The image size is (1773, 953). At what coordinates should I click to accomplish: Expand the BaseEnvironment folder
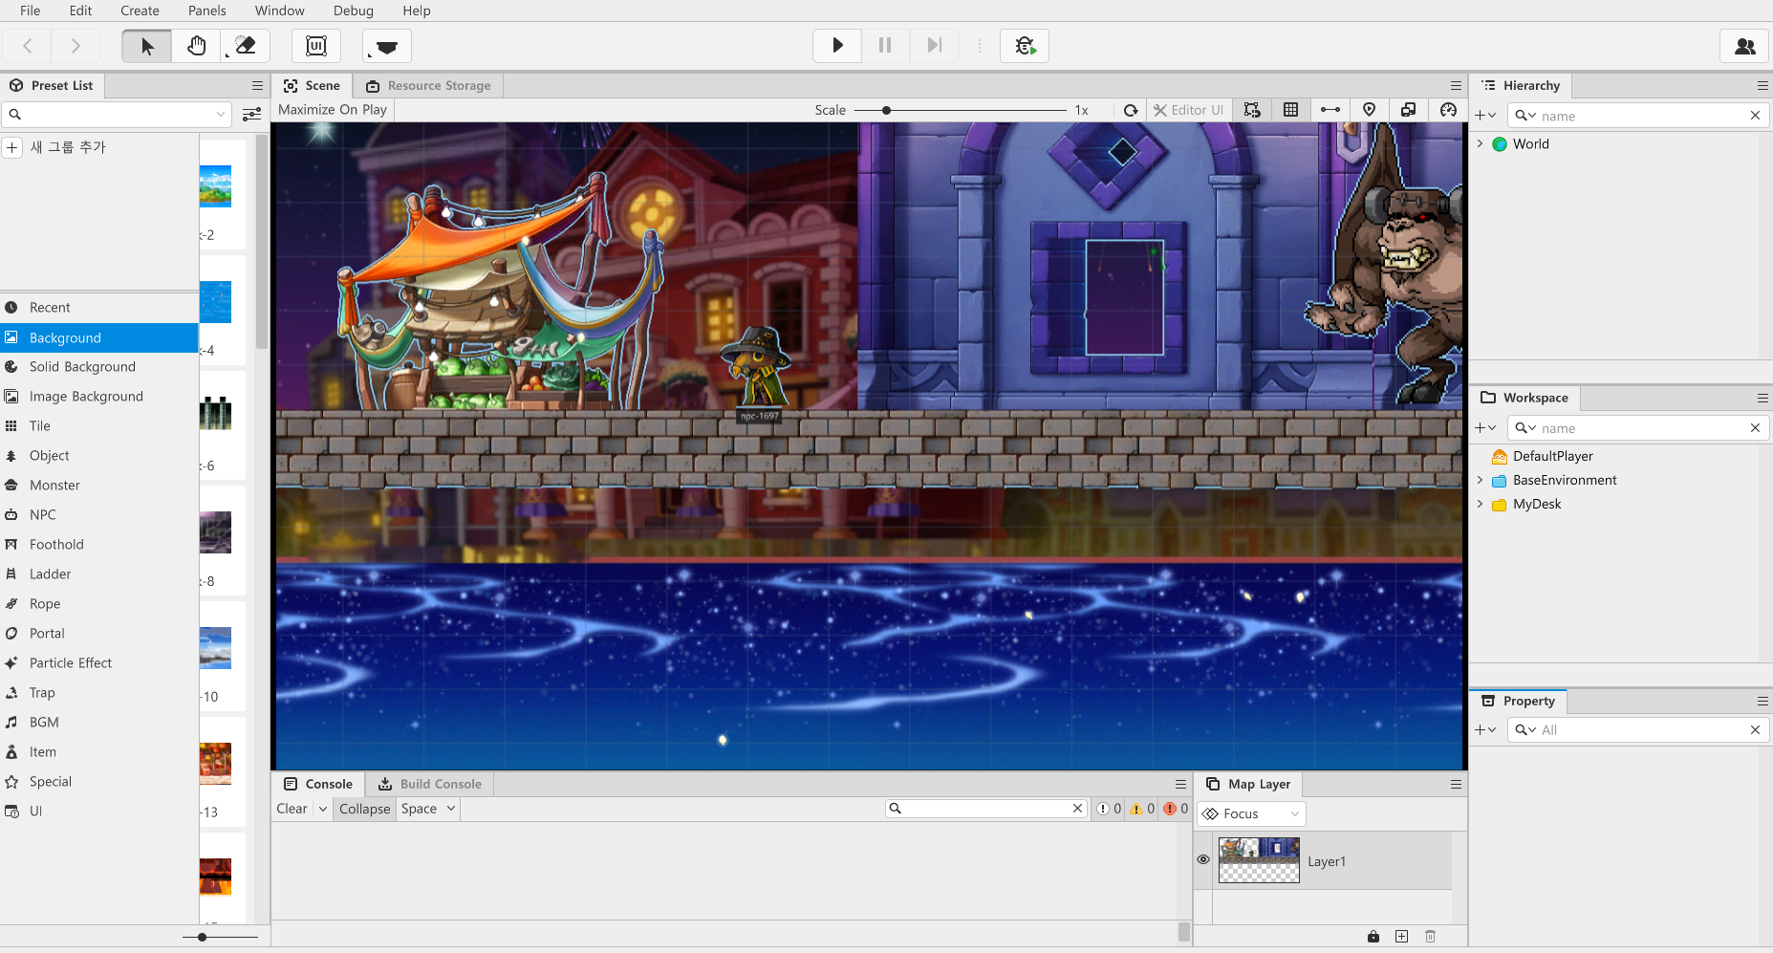click(x=1481, y=480)
